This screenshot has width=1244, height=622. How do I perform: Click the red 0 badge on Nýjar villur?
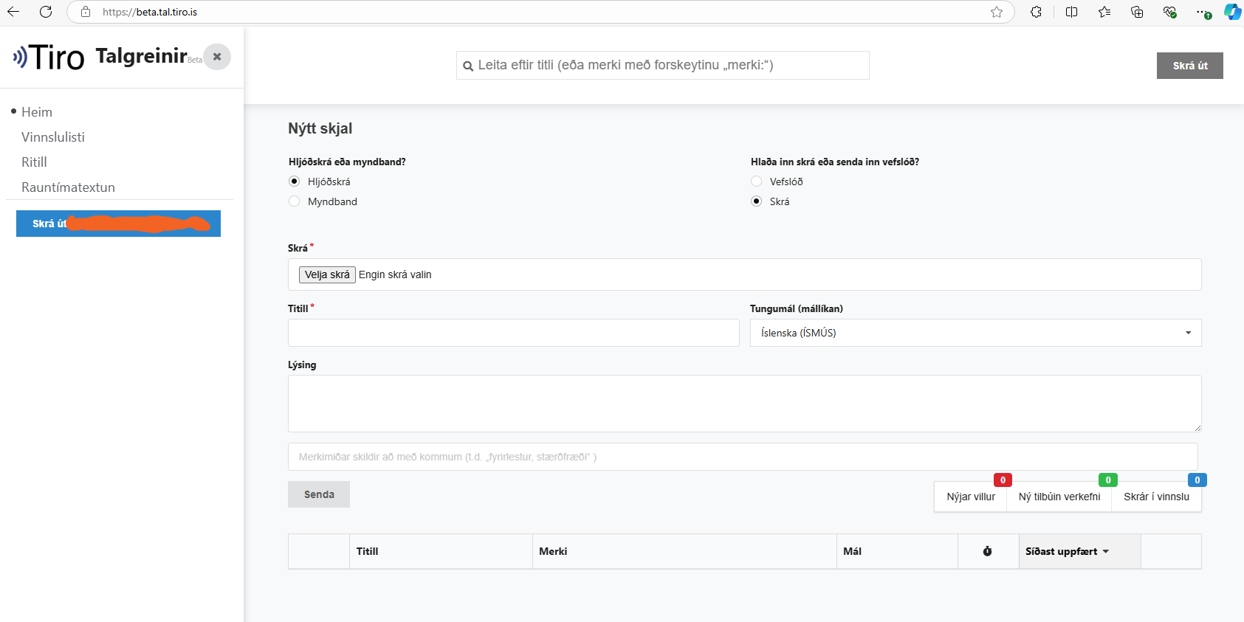pos(1003,480)
